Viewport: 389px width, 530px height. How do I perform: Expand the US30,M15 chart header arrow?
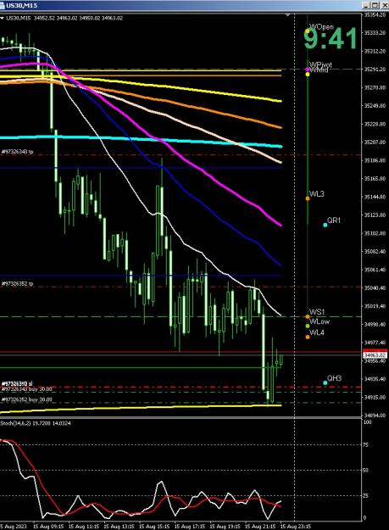2,18
